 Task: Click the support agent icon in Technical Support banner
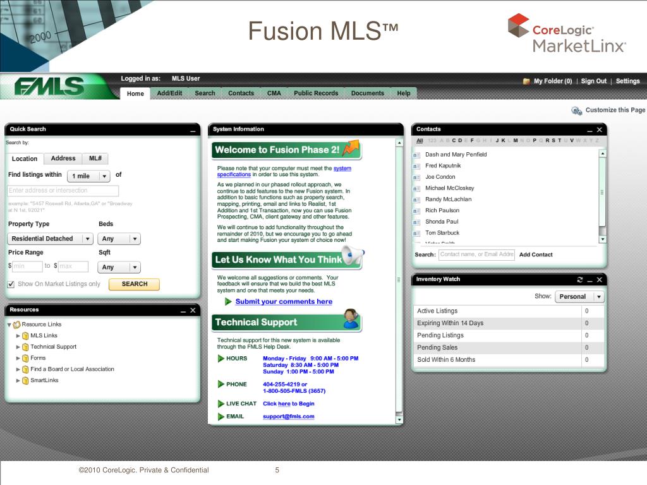pyautogui.click(x=351, y=319)
